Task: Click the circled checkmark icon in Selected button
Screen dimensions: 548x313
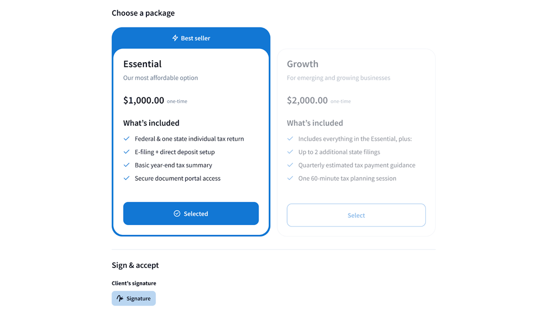Action: [177, 214]
